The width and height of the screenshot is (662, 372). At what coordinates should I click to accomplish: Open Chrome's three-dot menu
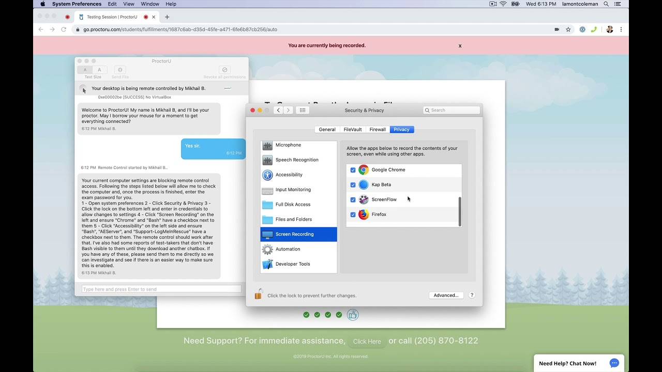(x=621, y=29)
